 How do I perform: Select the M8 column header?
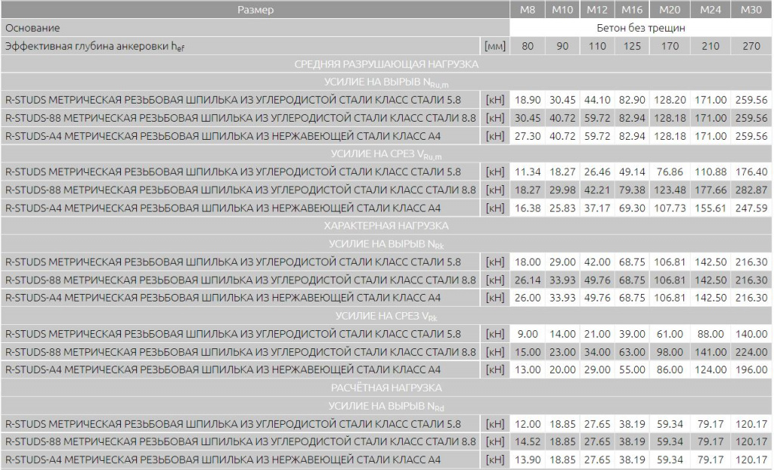tap(527, 10)
